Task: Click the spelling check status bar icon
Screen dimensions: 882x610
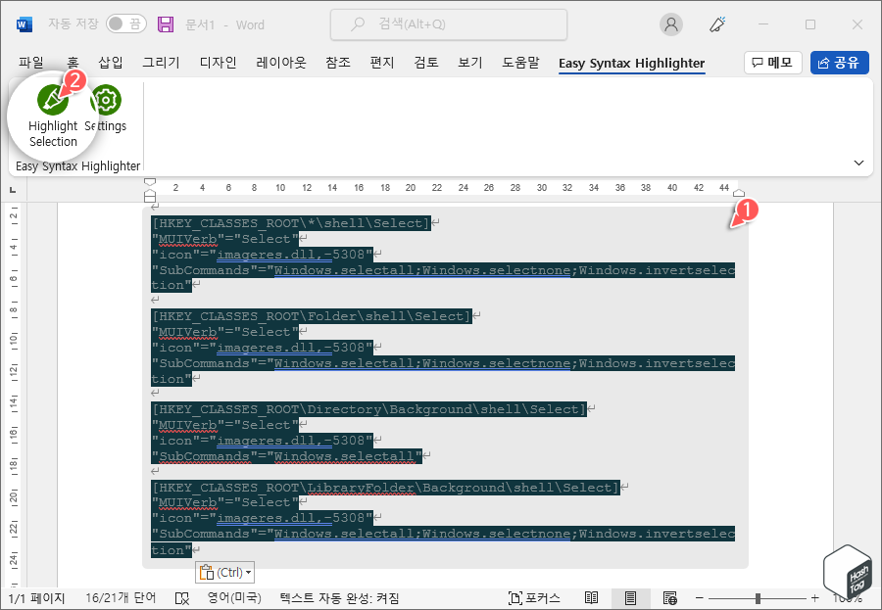Action: click(182, 598)
